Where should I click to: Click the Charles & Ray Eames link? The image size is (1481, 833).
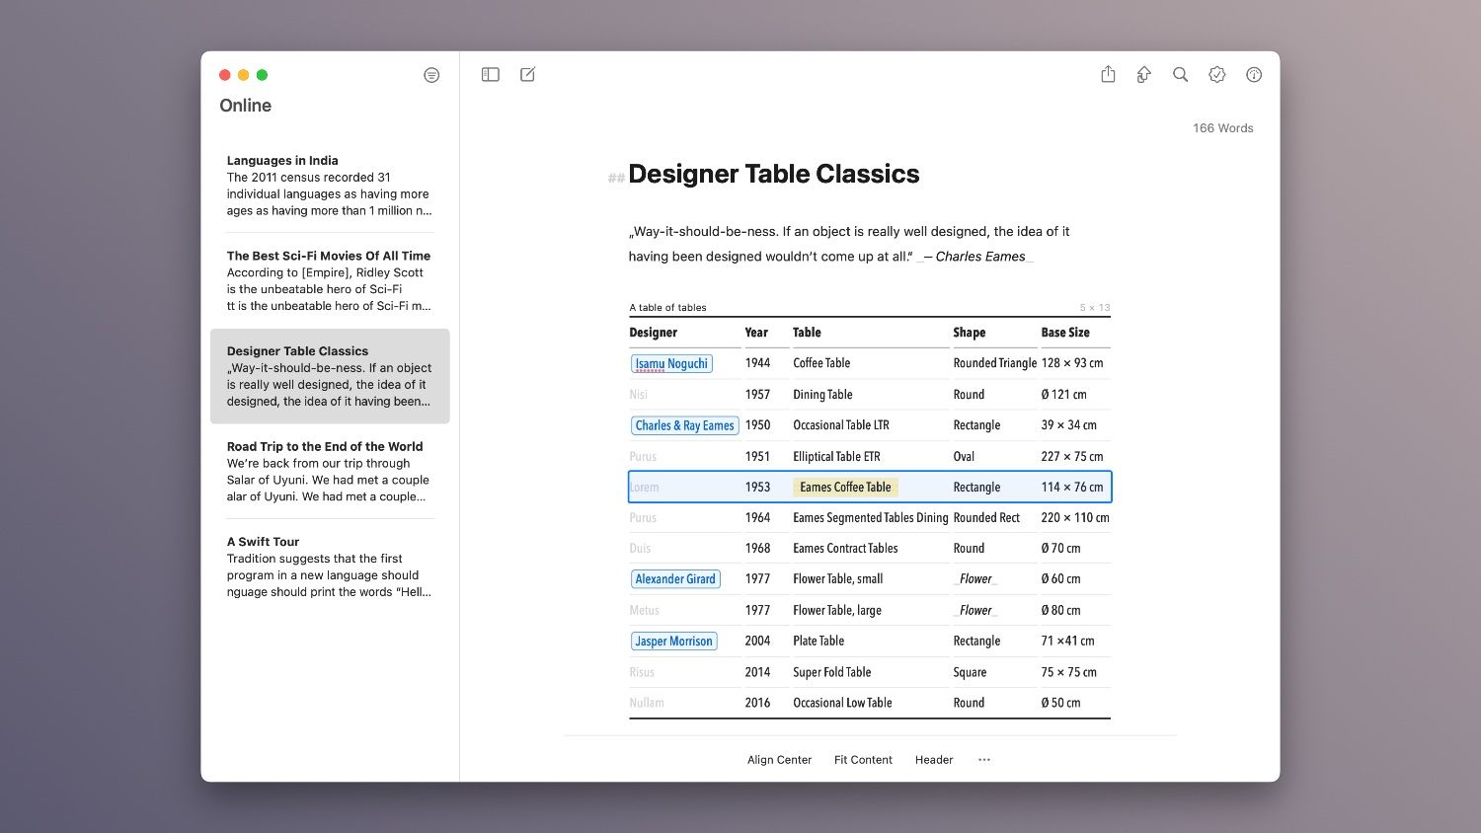[684, 425]
